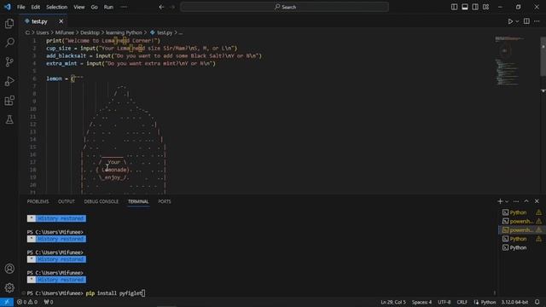Click the code minimap overview
The height and width of the screenshot is (307, 546).
point(508,61)
